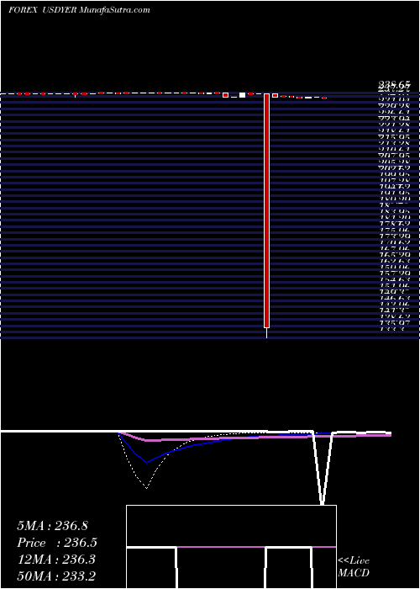Click the solid white candle

point(242,95)
